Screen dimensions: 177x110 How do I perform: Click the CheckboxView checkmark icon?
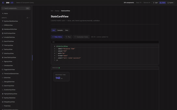tap(3, 66)
